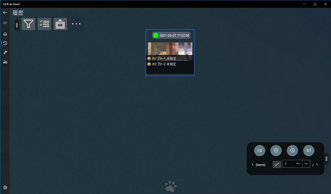Click the back arrow at top left
The height and width of the screenshot is (194, 331).
[5, 13]
